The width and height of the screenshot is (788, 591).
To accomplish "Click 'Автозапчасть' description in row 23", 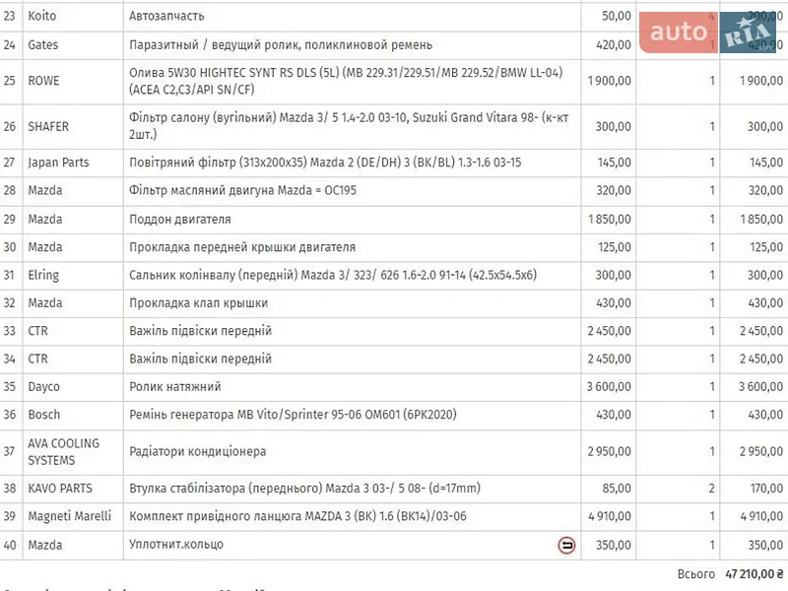I will [166, 16].
